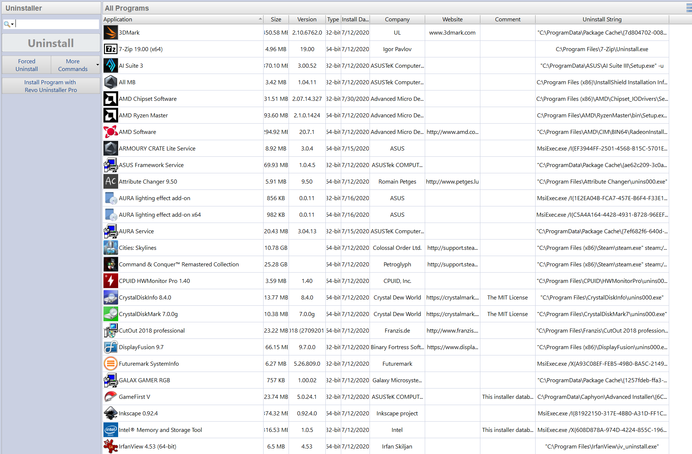This screenshot has width=692, height=454.
Task: Sort by the Application column header
Action: tap(183, 19)
